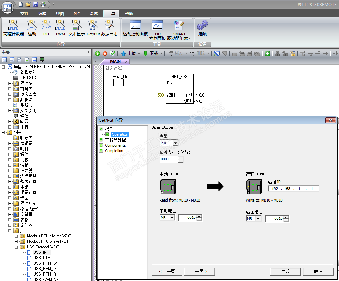Click the red Stop PLC button

(105, 54)
